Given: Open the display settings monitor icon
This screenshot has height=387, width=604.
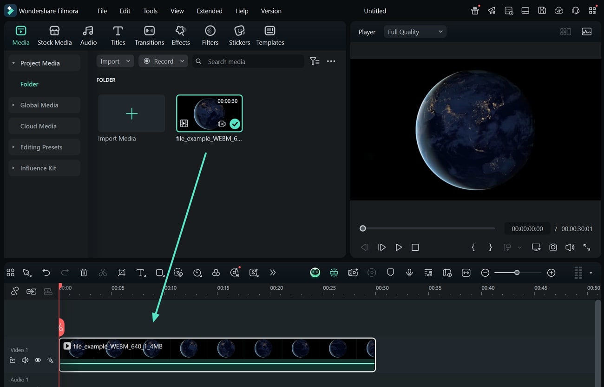Looking at the screenshot, I should coord(536,247).
